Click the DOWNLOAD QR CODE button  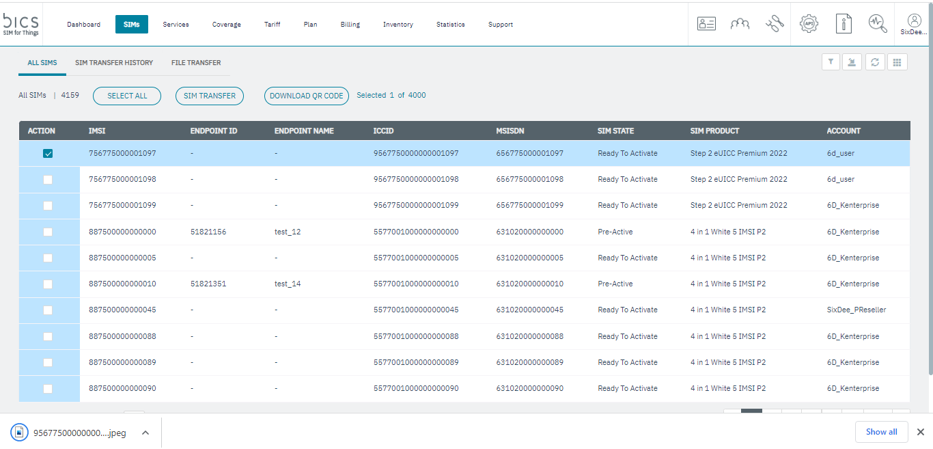click(x=307, y=96)
